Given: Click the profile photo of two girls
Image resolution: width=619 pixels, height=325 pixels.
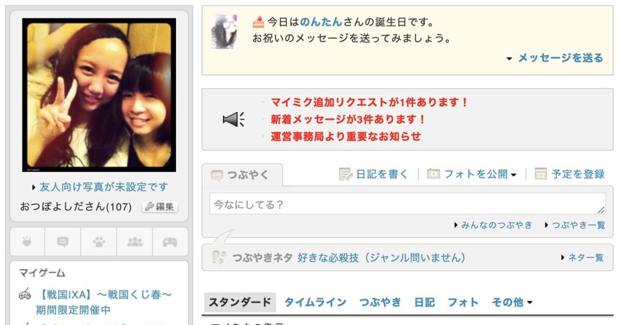Looking at the screenshot, I should [99, 95].
